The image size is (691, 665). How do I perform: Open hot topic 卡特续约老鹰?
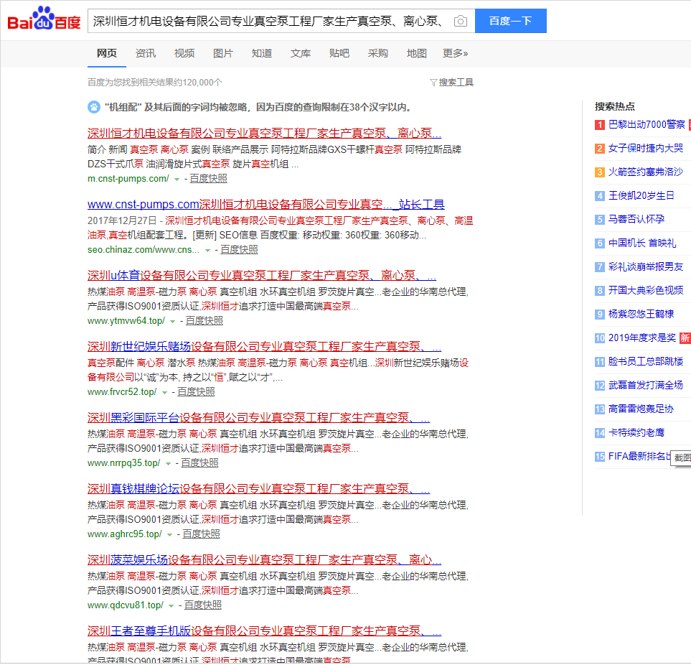636,432
